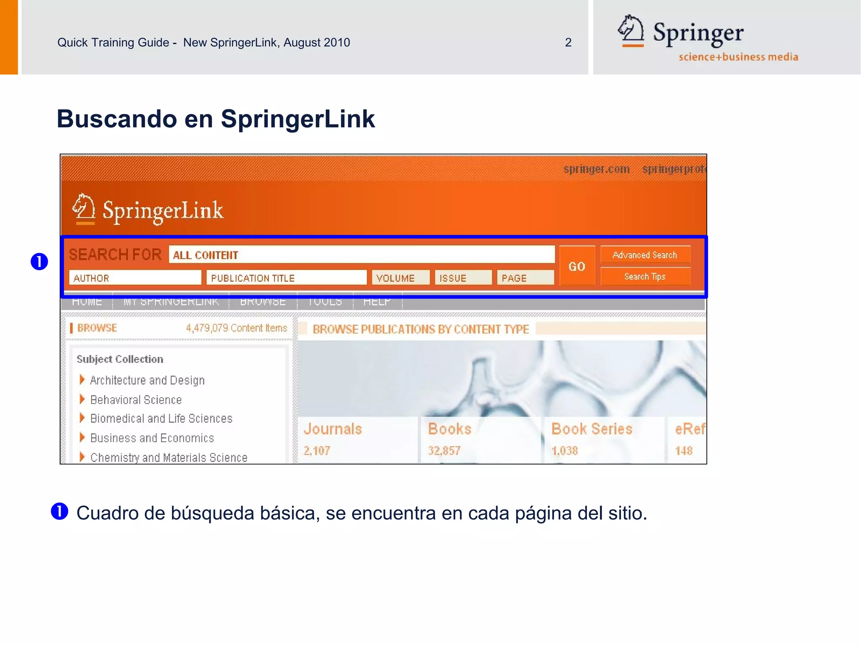Open the Book Series content type
The height and width of the screenshot is (645, 861).
pyautogui.click(x=592, y=429)
